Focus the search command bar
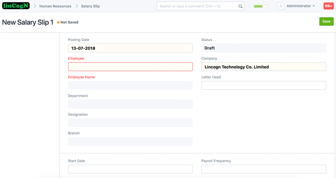Image resolution: width=336 pixels, height=178 pixels. [x=200, y=6]
